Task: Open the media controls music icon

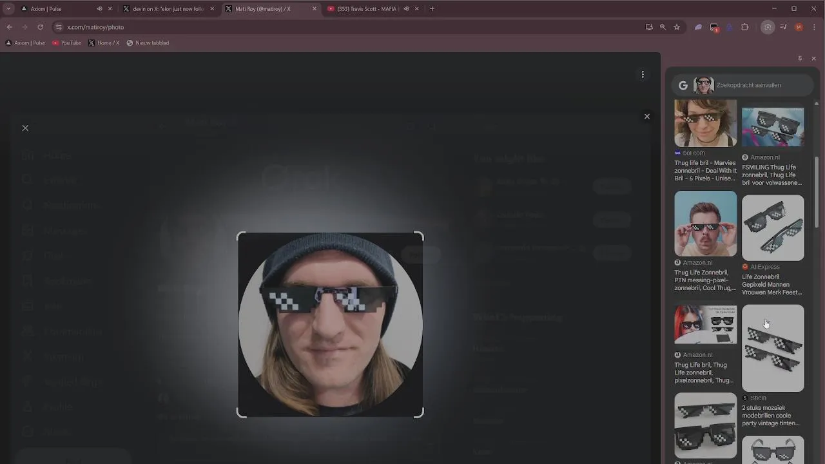Action: pyautogui.click(x=783, y=27)
